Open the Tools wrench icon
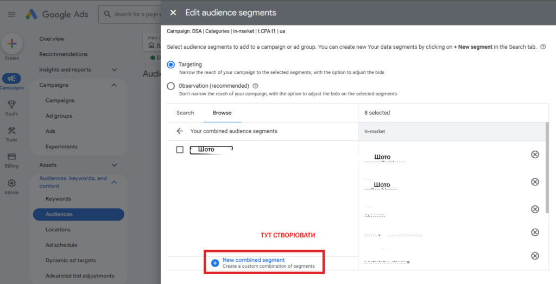556x284 pixels. [x=11, y=131]
